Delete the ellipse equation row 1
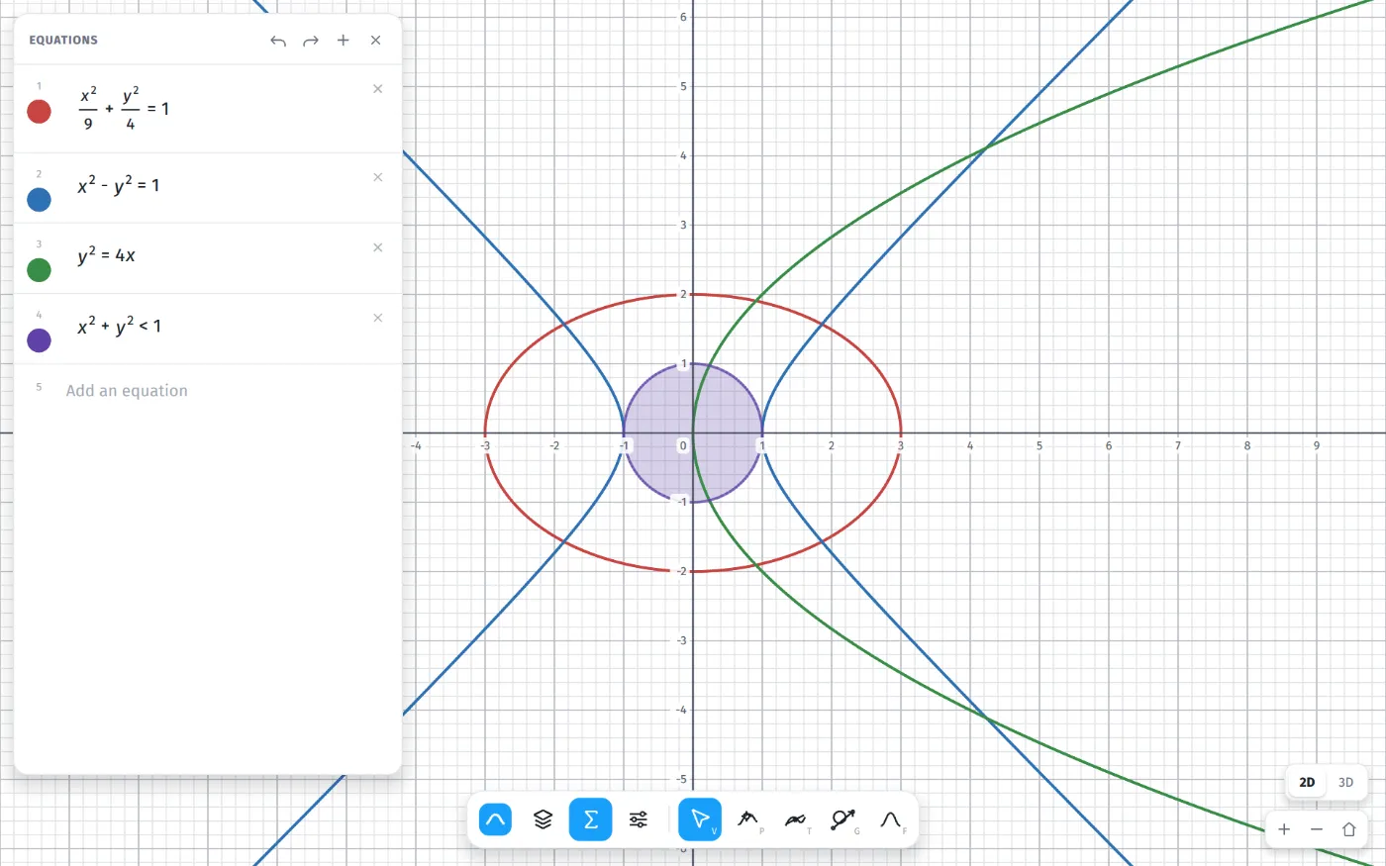 pos(377,89)
